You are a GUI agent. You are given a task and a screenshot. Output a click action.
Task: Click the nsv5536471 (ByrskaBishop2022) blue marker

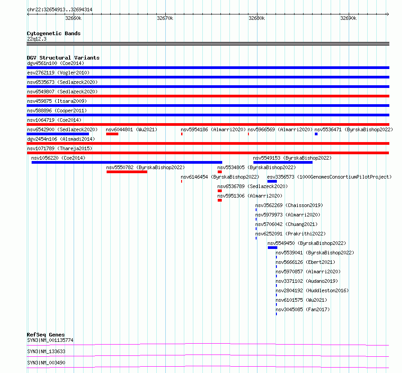tap(316, 134)
